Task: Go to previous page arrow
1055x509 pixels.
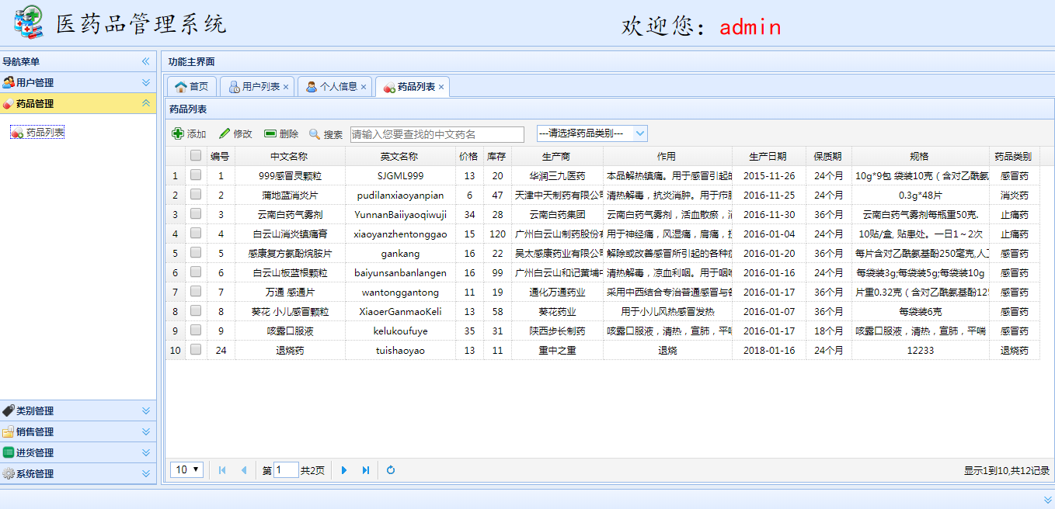Action: [x=243, y=470]
